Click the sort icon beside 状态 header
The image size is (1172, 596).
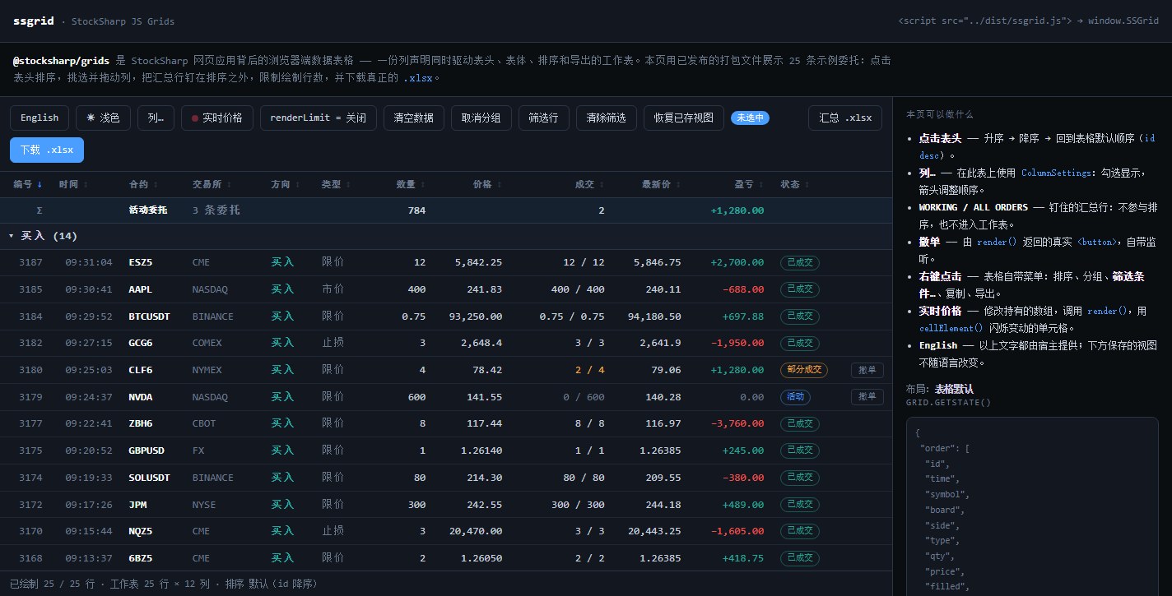[x=807, y=185]
